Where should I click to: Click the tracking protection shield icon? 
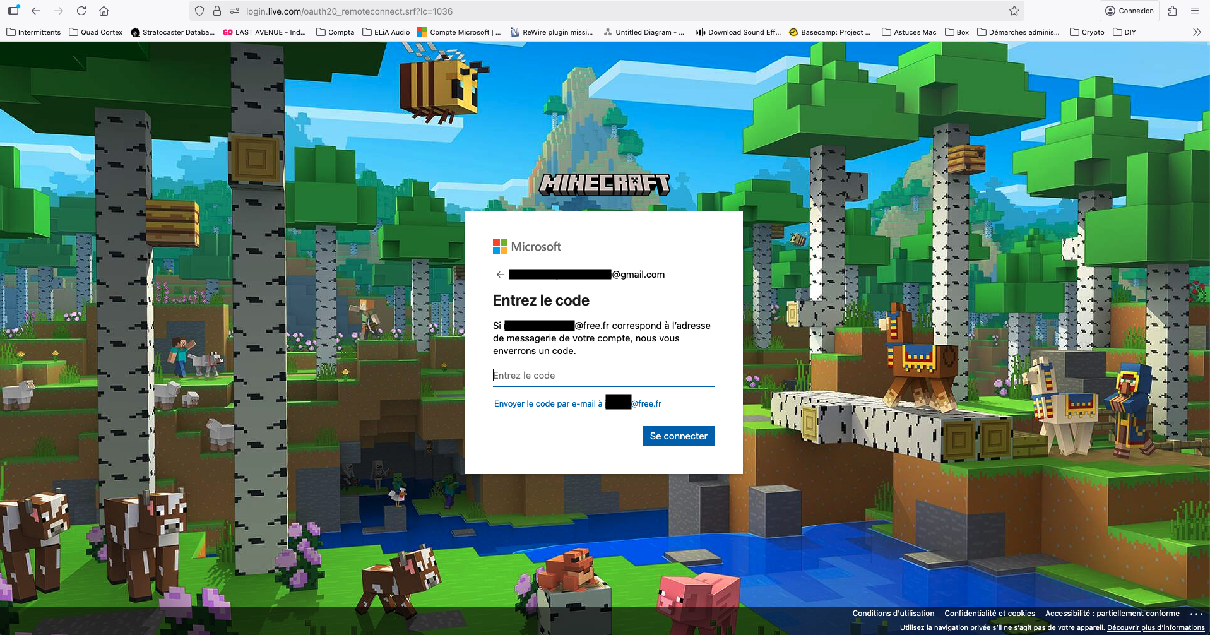click(x=199, y=11)
